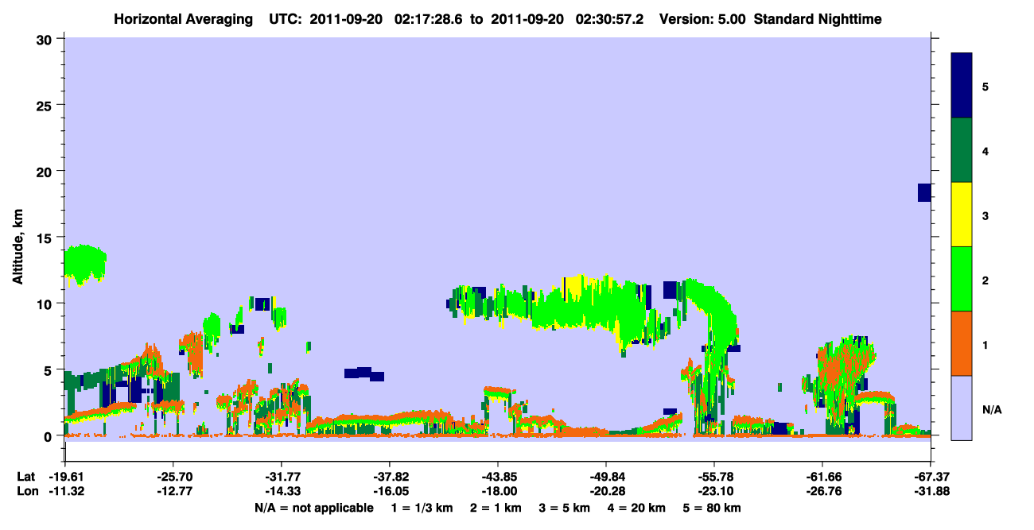Click the altitude tick label 25

[x=46, y=105]
